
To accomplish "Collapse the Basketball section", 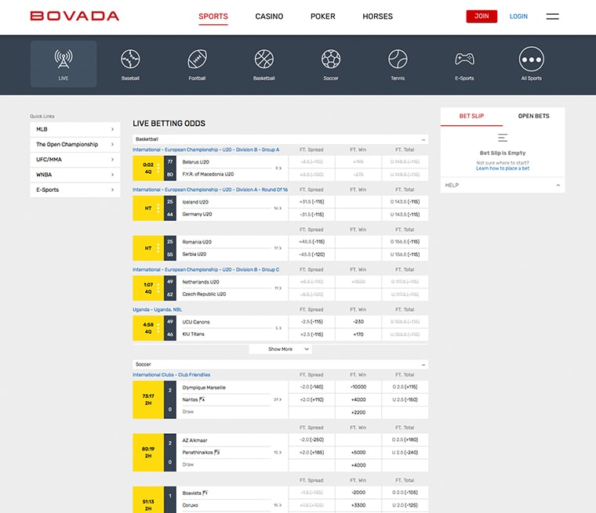I will click(423, 139).
